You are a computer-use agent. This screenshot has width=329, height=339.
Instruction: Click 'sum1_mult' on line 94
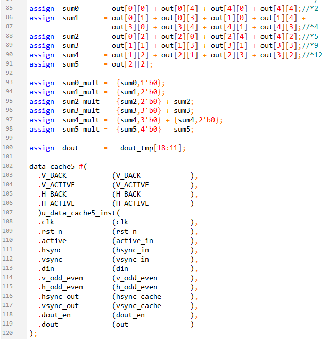coord(81,92)
